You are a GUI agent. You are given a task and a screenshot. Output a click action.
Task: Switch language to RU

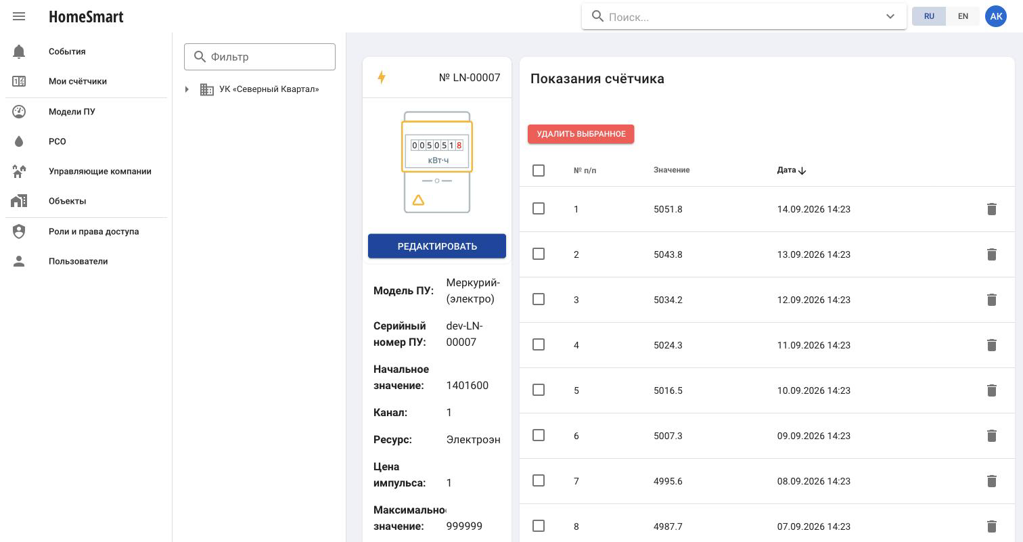click(x=929, y=16)
